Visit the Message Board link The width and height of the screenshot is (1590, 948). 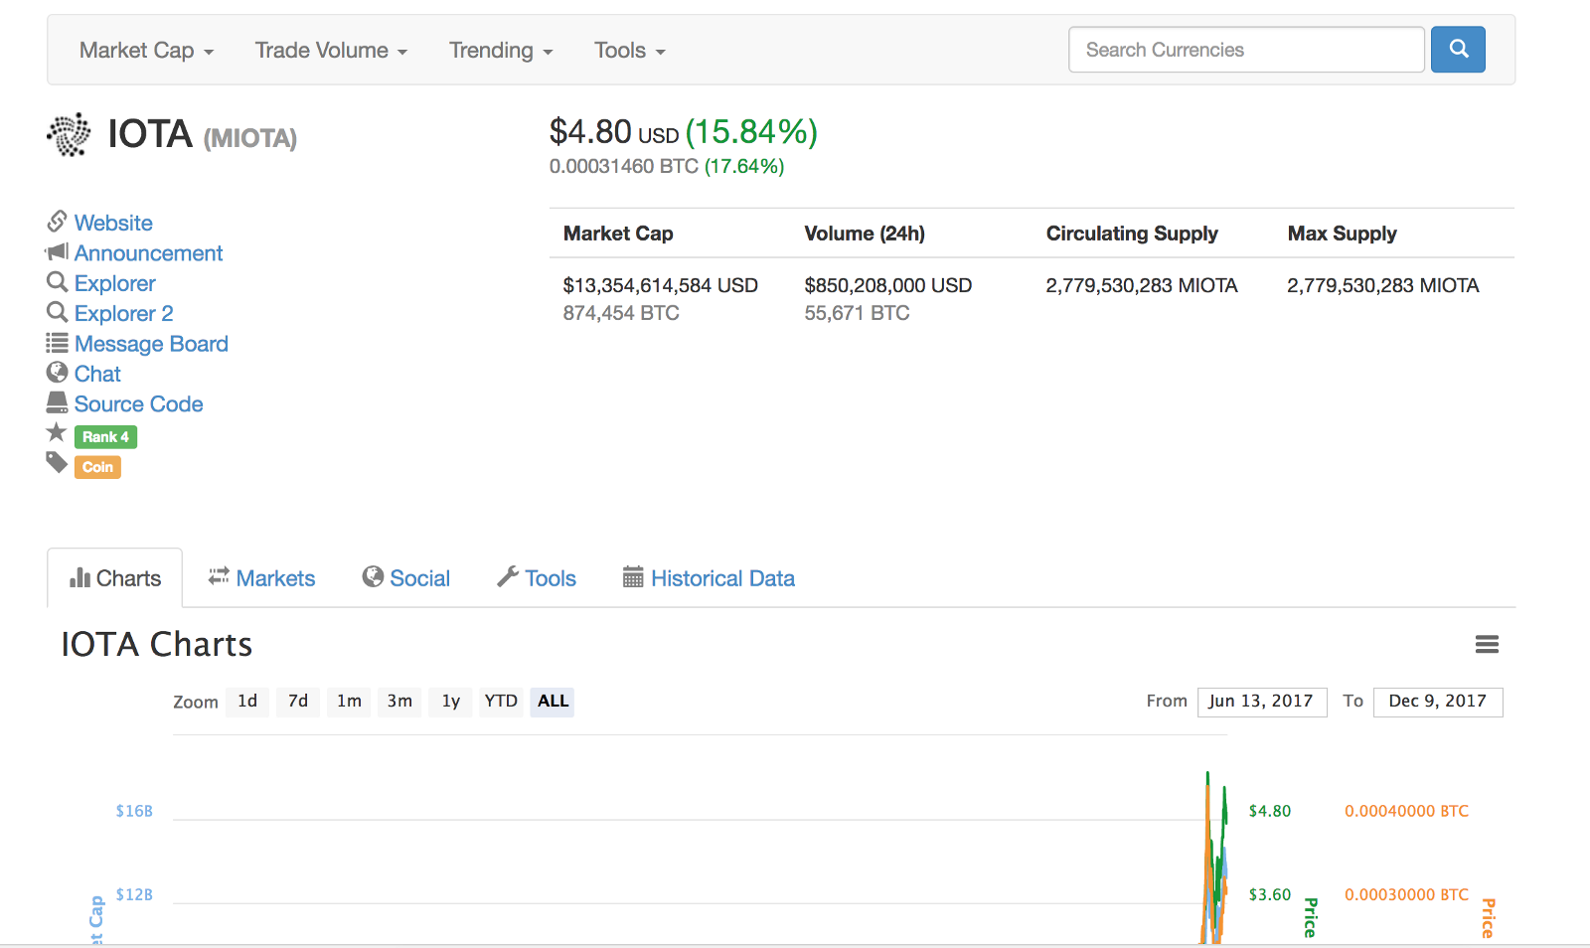pos(151,344)
